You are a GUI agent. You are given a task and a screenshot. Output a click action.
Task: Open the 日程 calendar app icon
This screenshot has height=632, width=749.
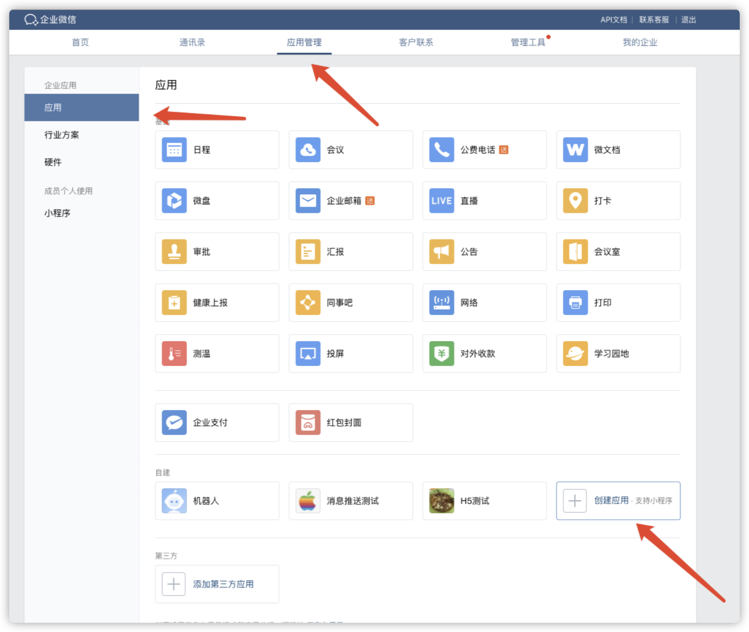[x=174, y=150]
